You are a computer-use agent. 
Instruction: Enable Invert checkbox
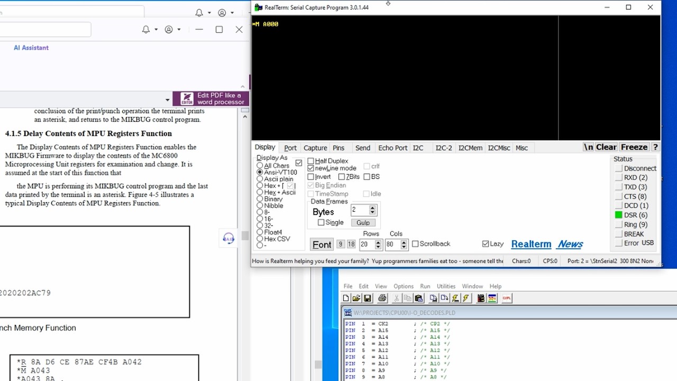point(310,177)
